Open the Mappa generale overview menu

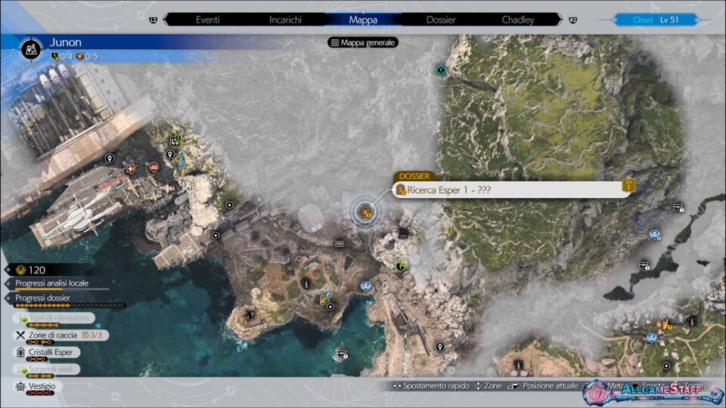[x=363, y=42]
